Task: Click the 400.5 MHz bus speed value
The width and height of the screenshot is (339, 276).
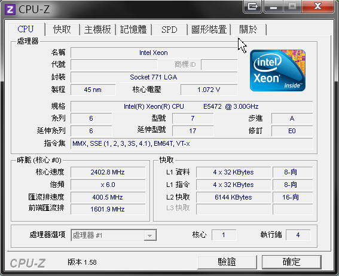Action: click(108, 197)
